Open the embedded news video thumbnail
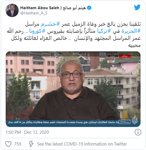Image resolution: width=146 pixels, height=150 pixels. [x=73, y=89]
